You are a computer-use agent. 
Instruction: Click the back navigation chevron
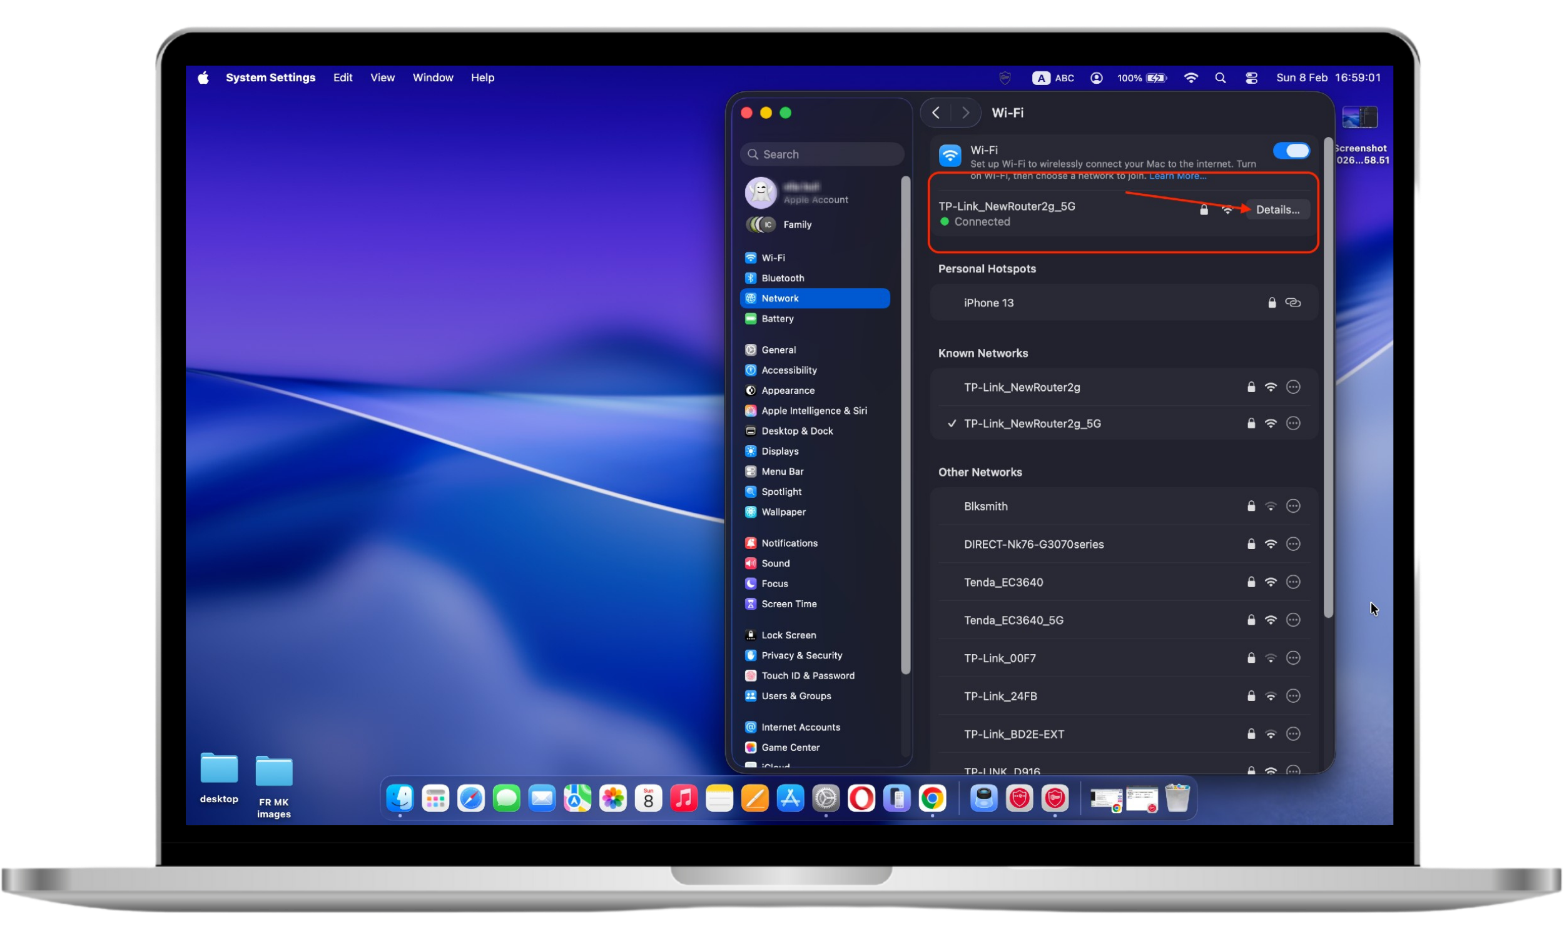click(x=937, y=113)
